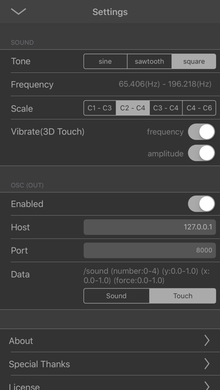Screen dimensions: 220x390
Task: Click the Port input field
Action: 150,250
